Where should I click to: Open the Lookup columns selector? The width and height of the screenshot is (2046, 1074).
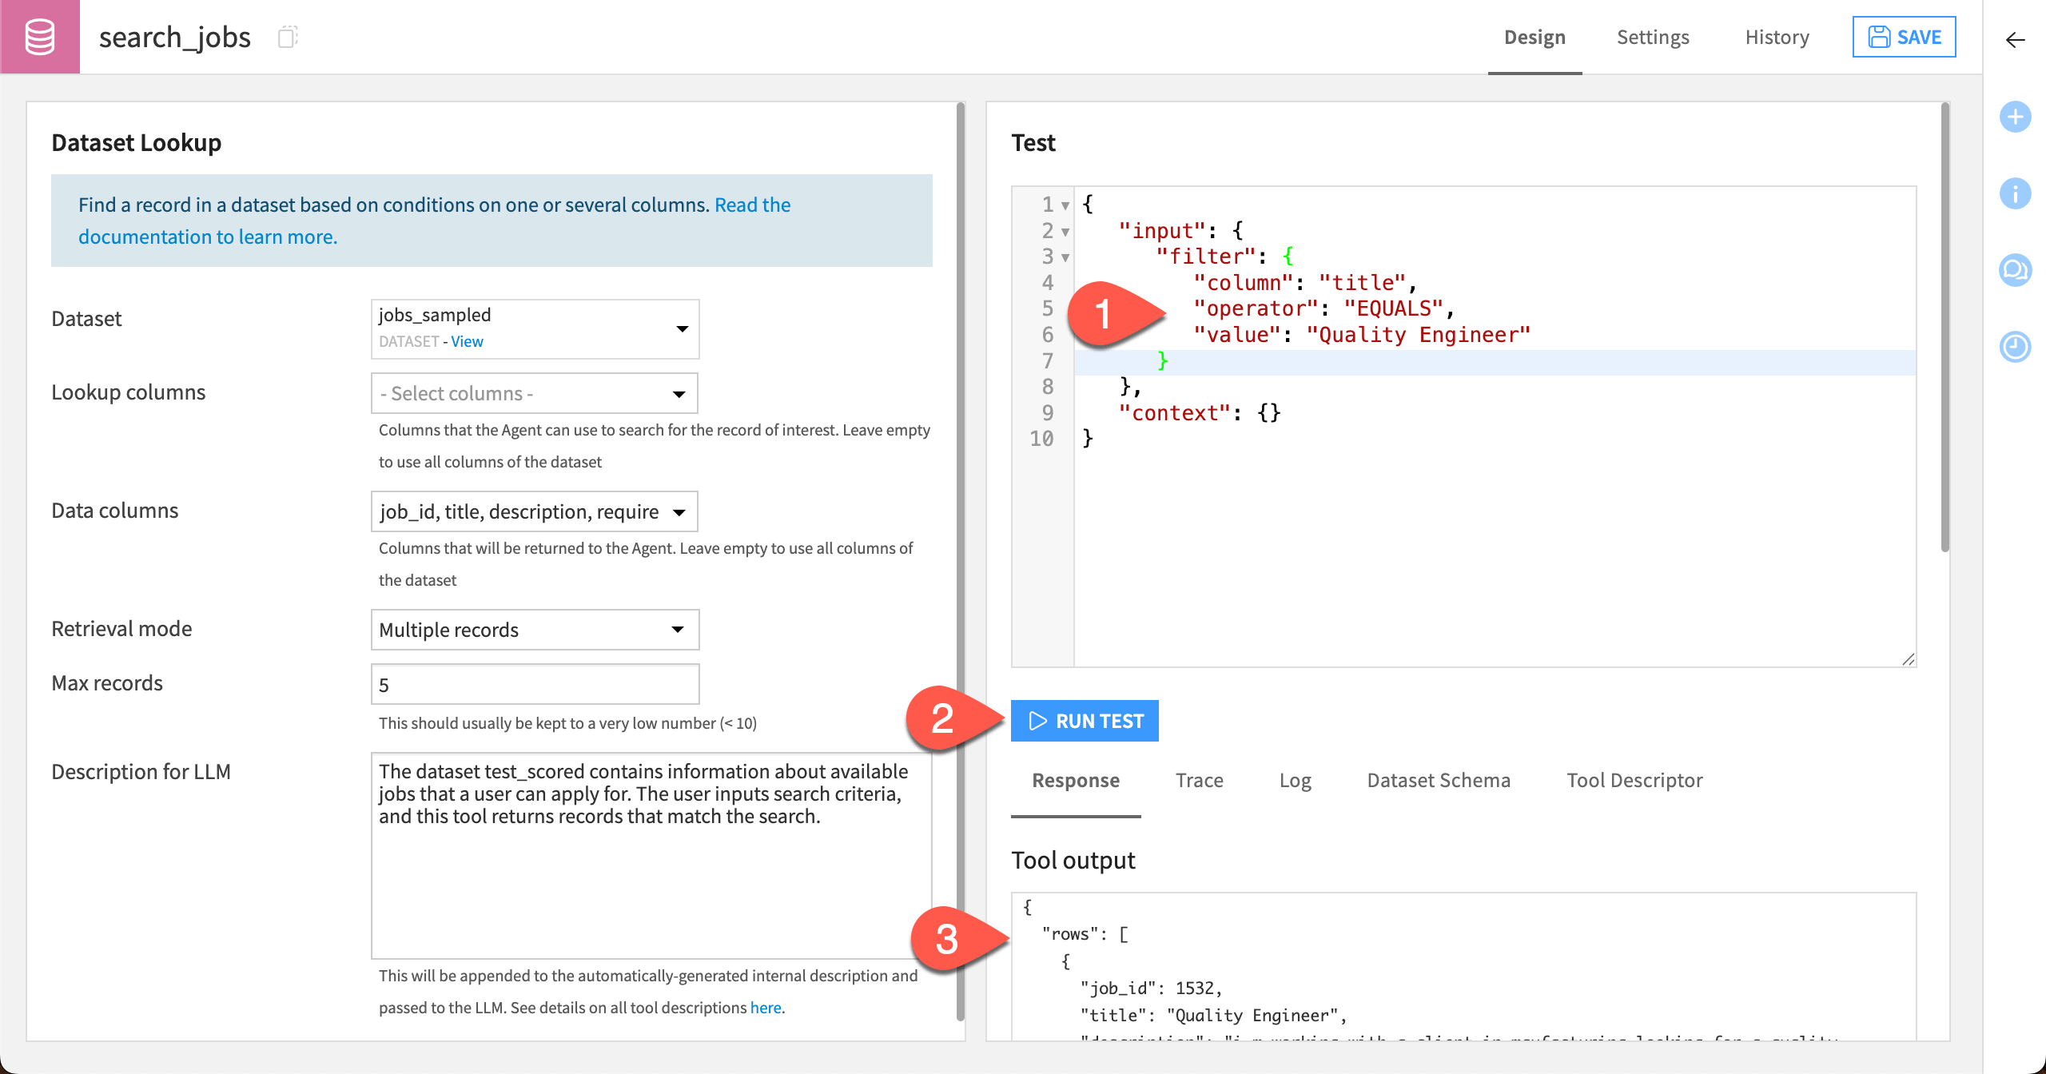coord(534,393)
